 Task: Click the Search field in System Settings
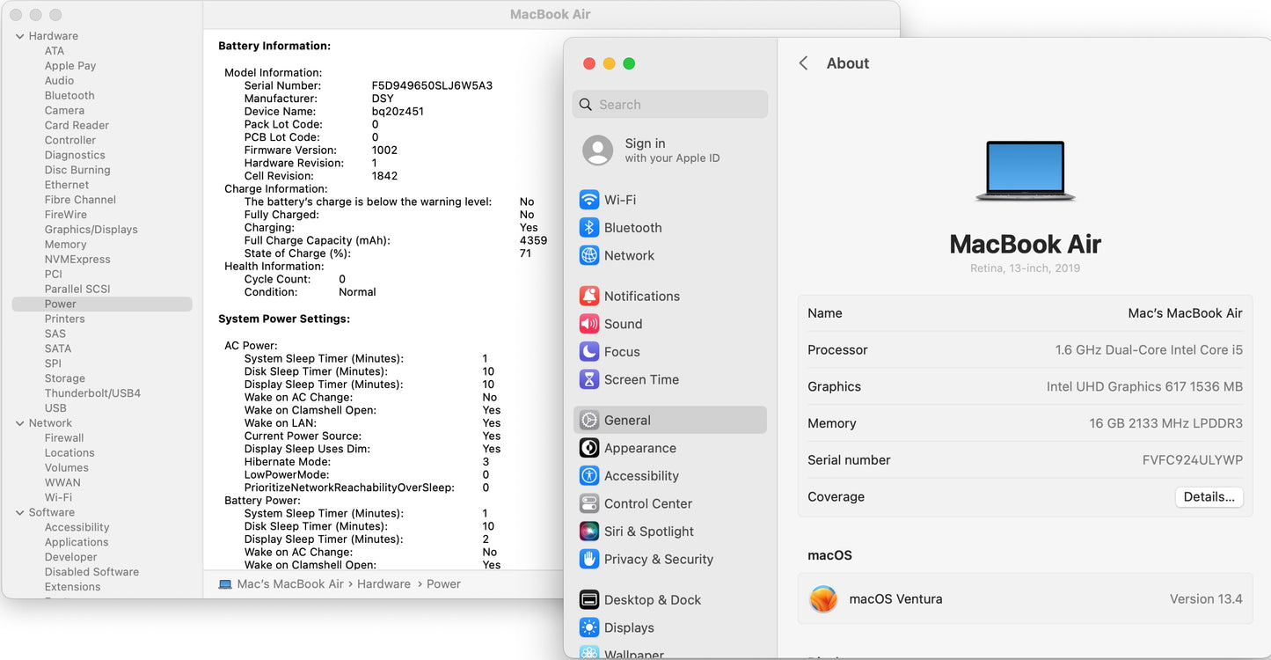(669, 104)
